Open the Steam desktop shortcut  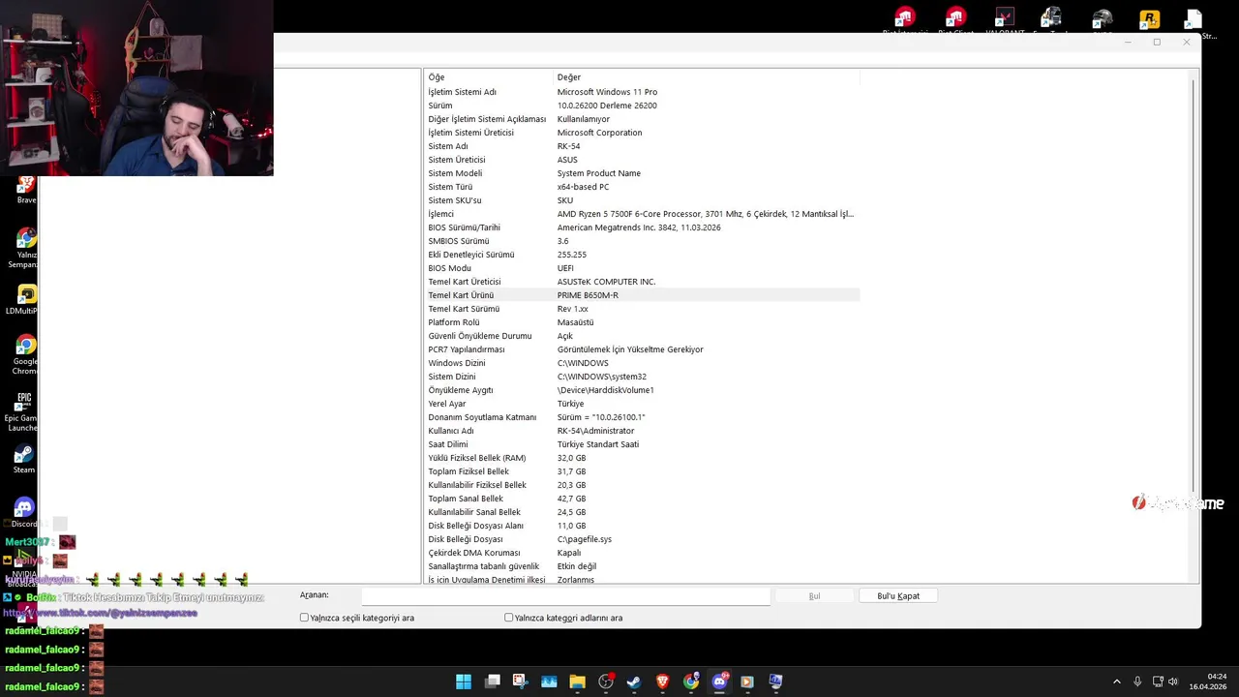coord(24,459)
